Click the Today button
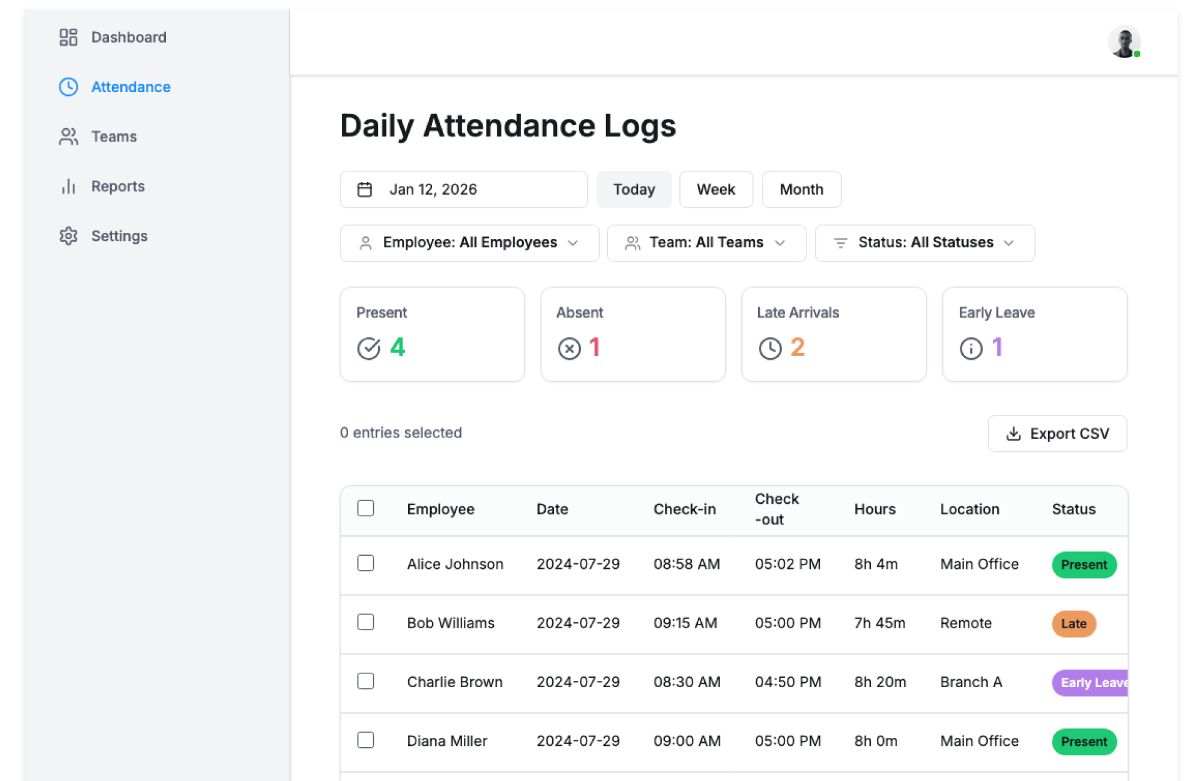The height and width of the screenshot is (781, 1202). click(x=634, y=190)
